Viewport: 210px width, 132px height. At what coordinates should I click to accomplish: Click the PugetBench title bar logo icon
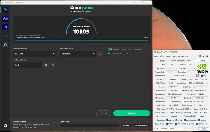click(2, 2)
